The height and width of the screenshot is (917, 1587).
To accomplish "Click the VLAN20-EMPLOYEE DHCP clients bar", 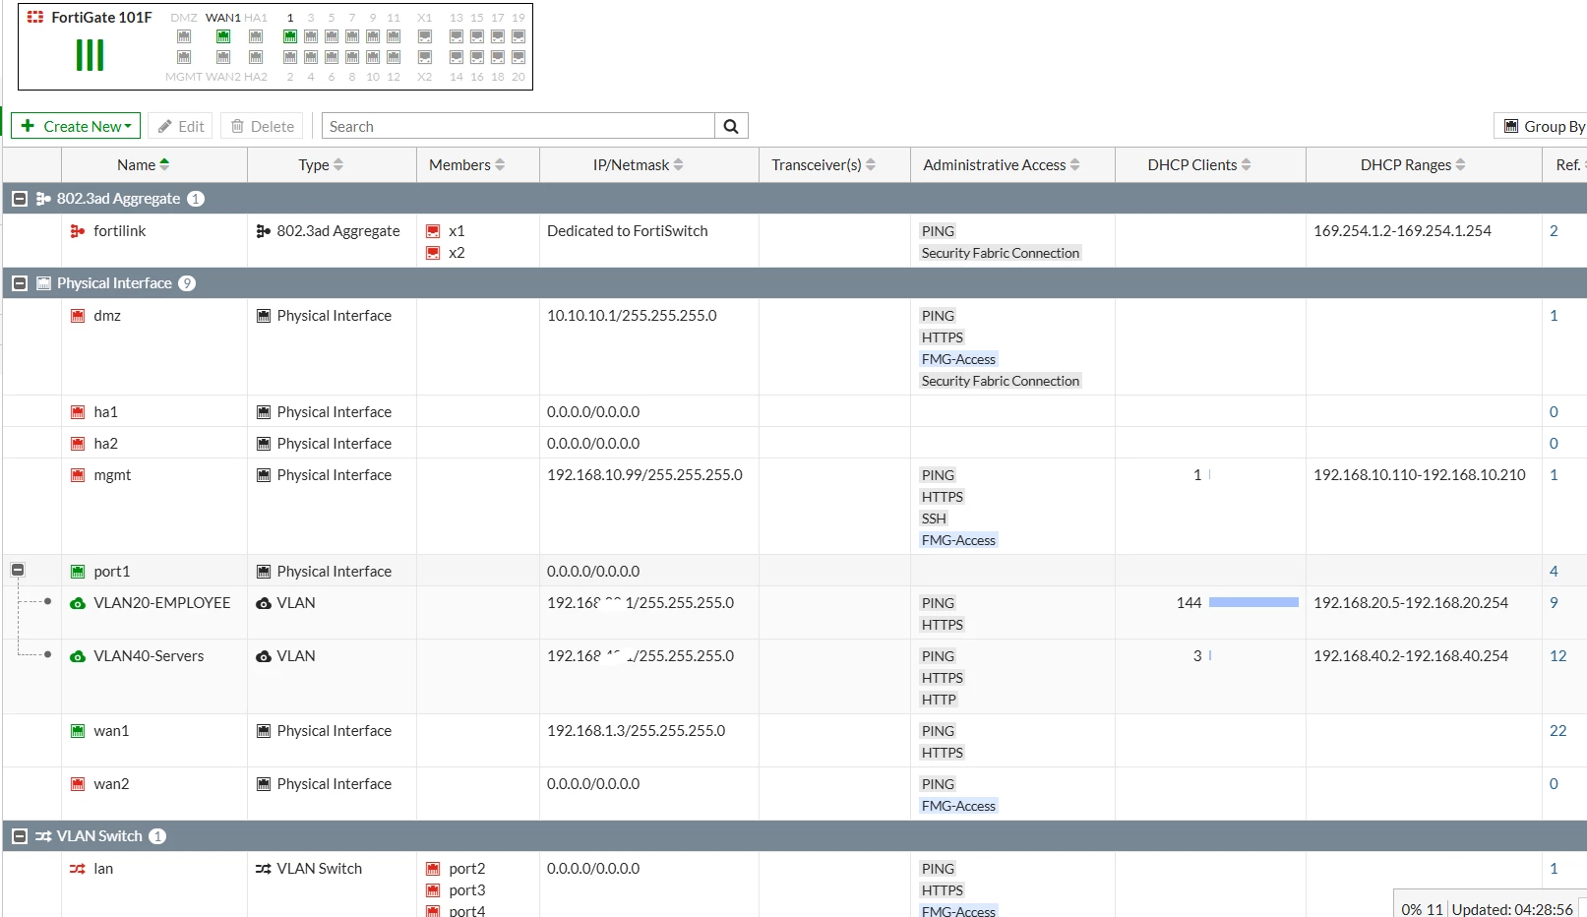I will click(x=1253, y=602).
